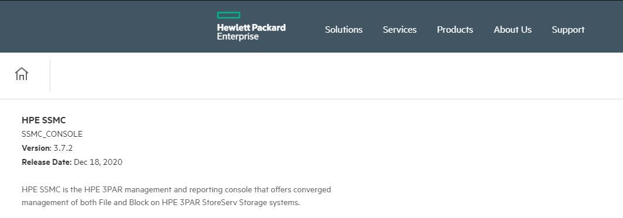Click the bold Release Date label
Viewport: 623px width, 218px height.
coord(47,162)
